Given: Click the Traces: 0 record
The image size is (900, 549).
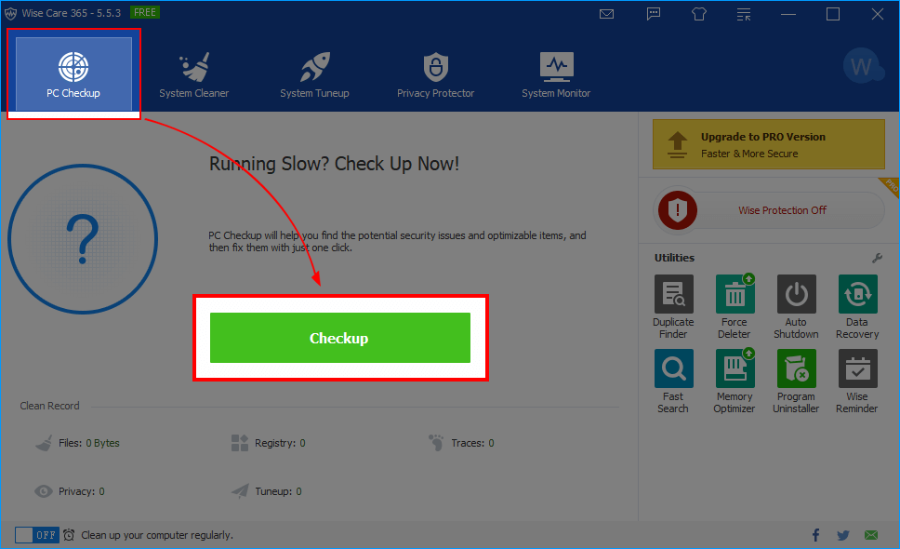Looking at the screenshot, I should (x=461, y=443).
